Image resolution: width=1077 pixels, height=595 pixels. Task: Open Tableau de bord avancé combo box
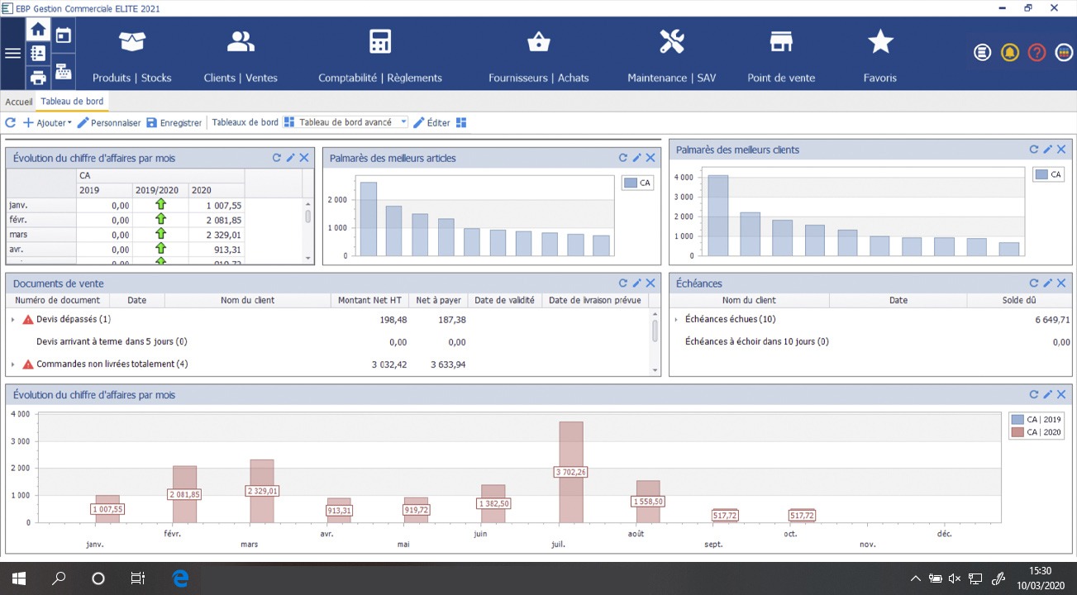click(345, 122)
